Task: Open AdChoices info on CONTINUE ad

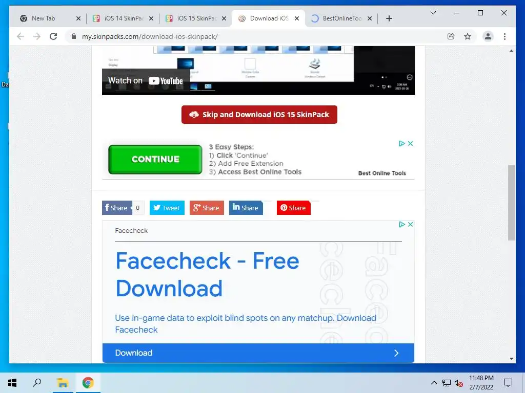Action: pyautogui.click(x=402, y=143)
